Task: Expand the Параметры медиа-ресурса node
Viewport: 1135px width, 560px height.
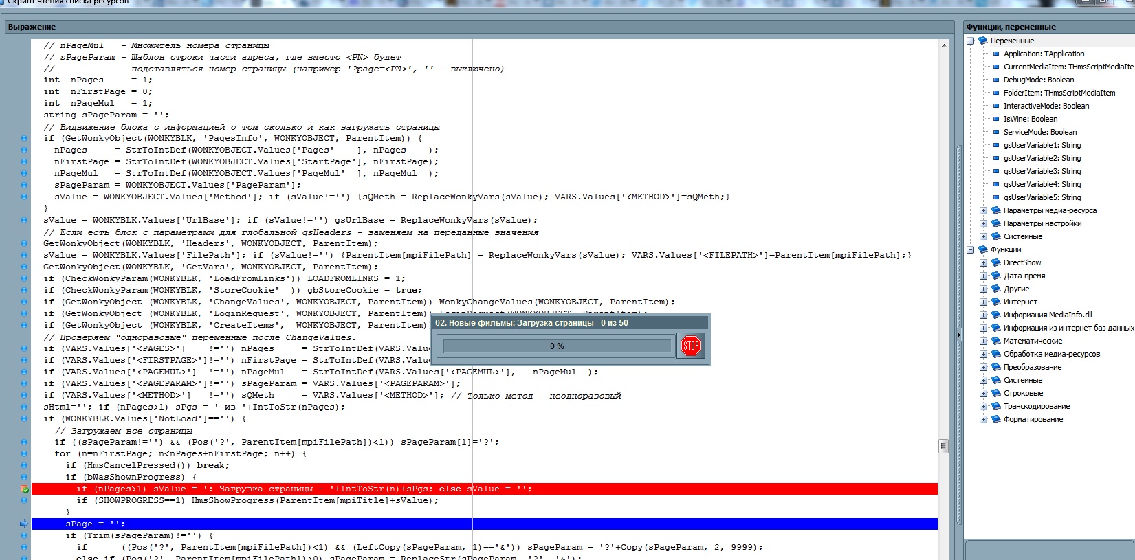Action: [x=983, y=210]
